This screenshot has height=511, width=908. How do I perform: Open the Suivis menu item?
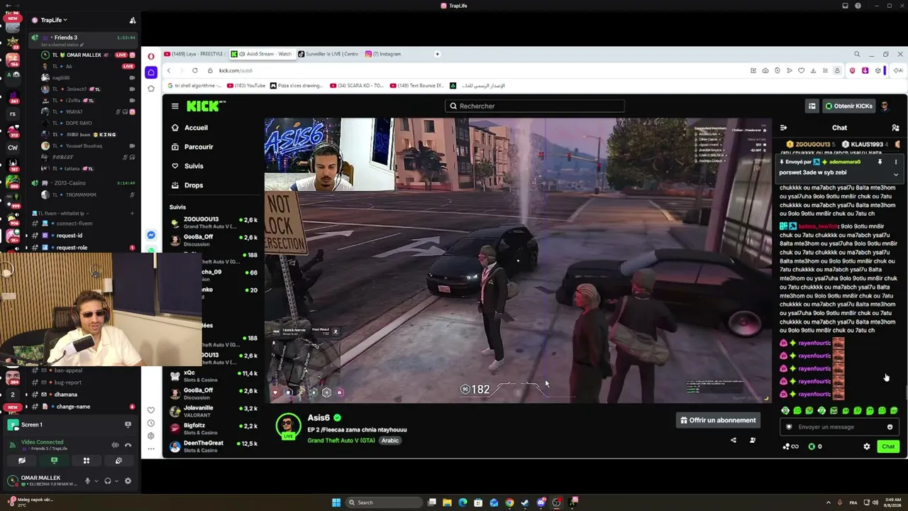[x=194, y=166]
